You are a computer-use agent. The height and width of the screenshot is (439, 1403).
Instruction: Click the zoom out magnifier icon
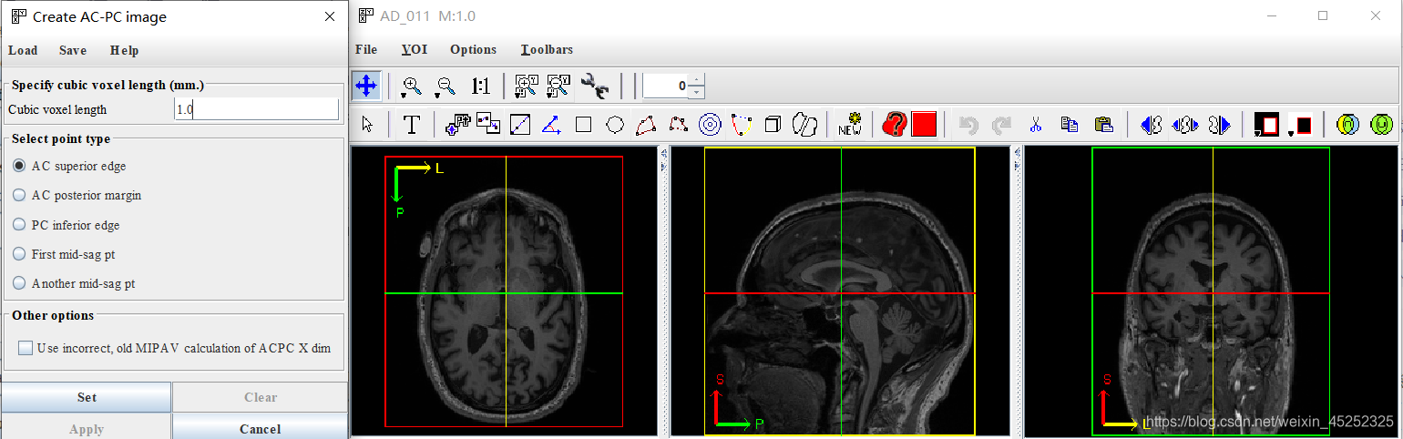pos(445,87)
